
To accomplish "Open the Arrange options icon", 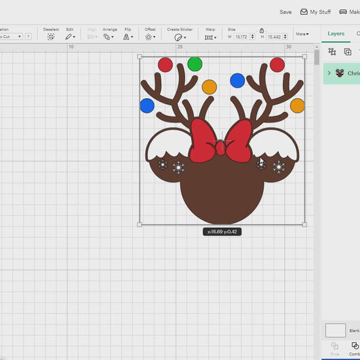I will point(109,37).
